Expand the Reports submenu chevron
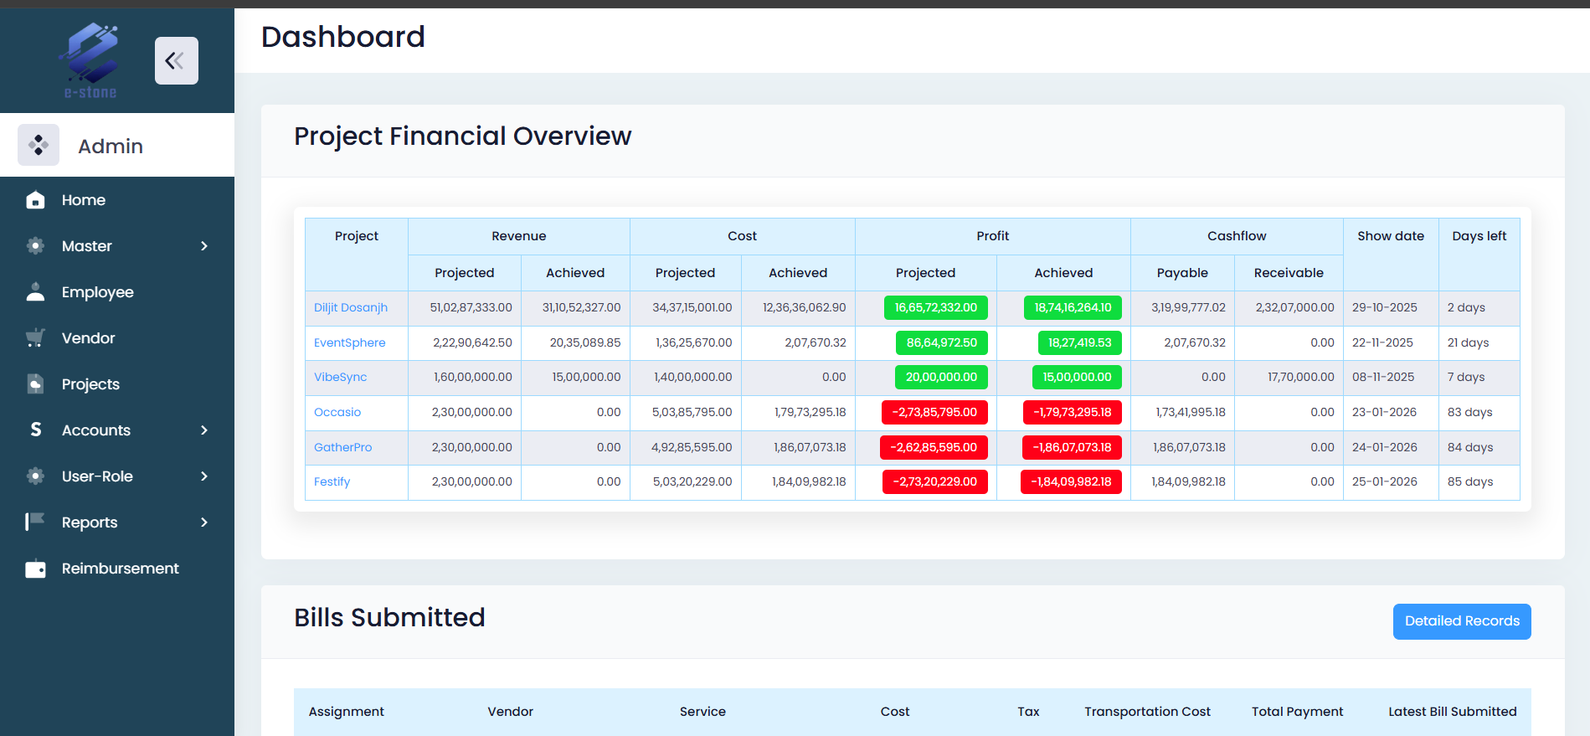 [204, 522]
